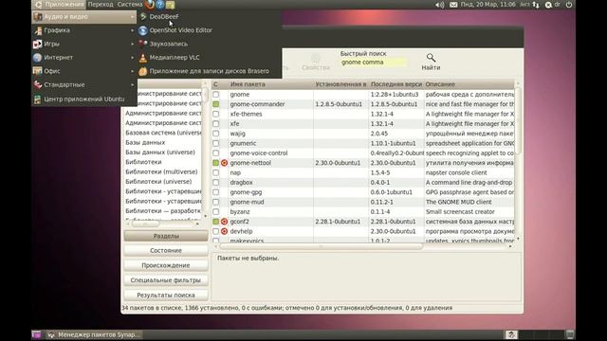Click the Ubuntu-supported icon next to devhelp
Viewport: 607px width, 341px height.
pyautogui.click(x=224, y=231)
